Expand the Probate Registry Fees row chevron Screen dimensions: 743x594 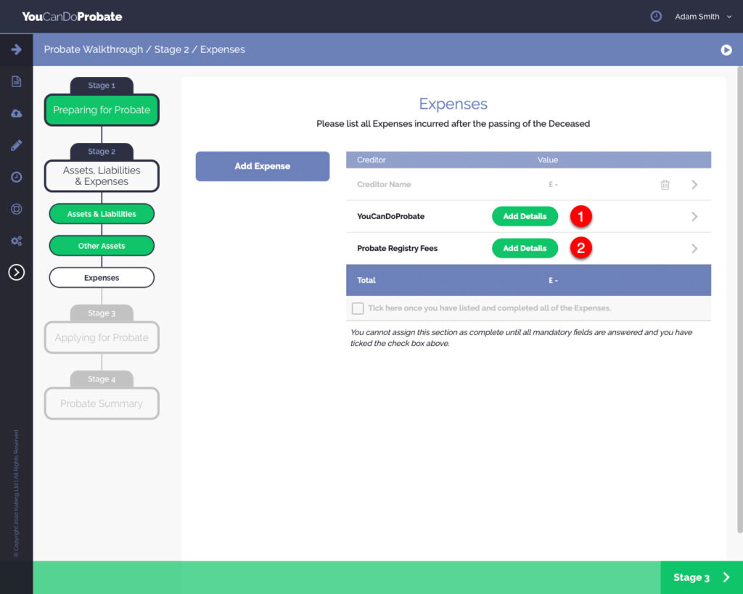(x=694, y=249)
